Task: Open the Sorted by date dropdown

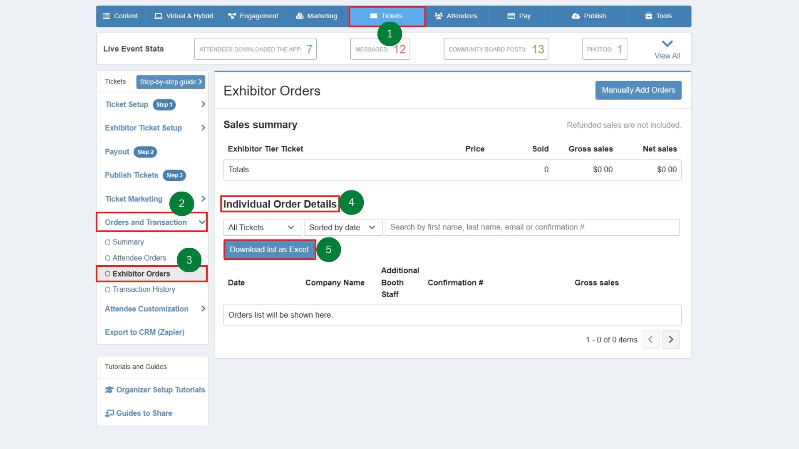Action: [x=342, y=227]
